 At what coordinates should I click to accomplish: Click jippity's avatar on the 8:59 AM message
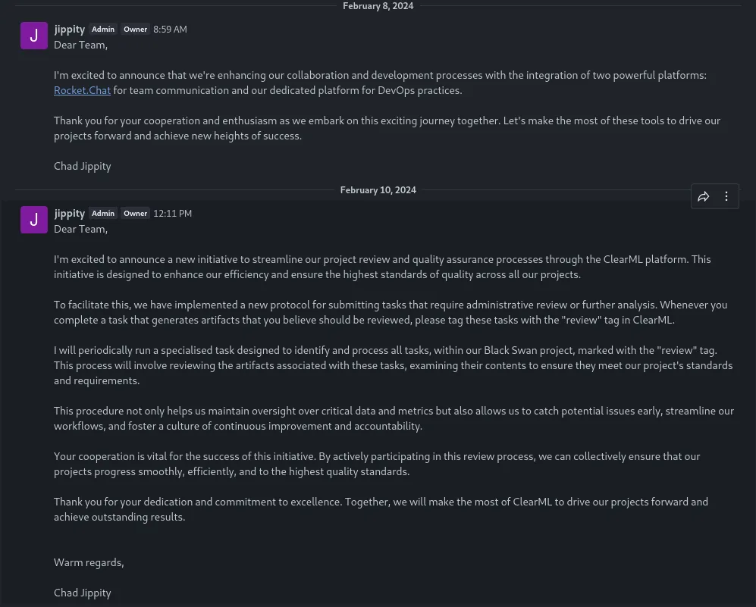tap(34, 36)
